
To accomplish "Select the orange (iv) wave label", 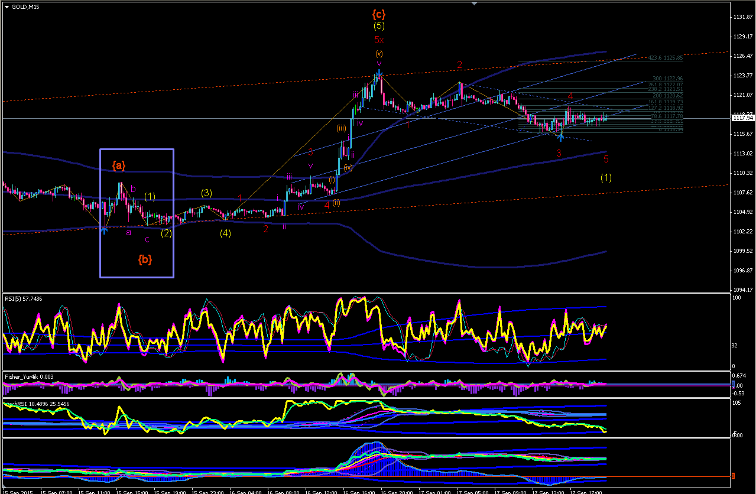I will point(348,168).
